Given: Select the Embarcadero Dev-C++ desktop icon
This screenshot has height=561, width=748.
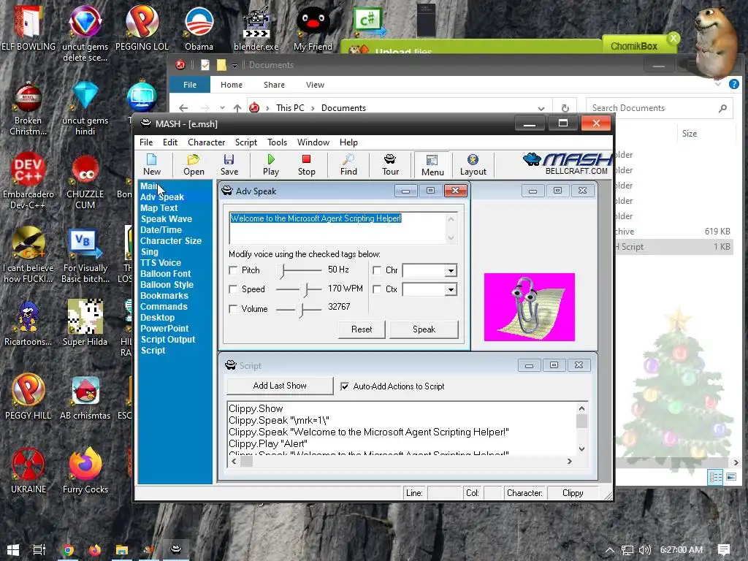Looking at the screenshot, I should pyautogui.click(x=28, y=181).
